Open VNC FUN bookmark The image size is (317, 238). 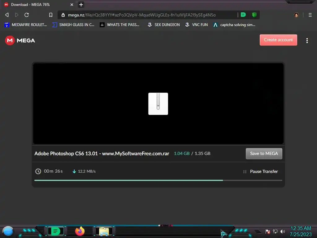pos(196,25)
